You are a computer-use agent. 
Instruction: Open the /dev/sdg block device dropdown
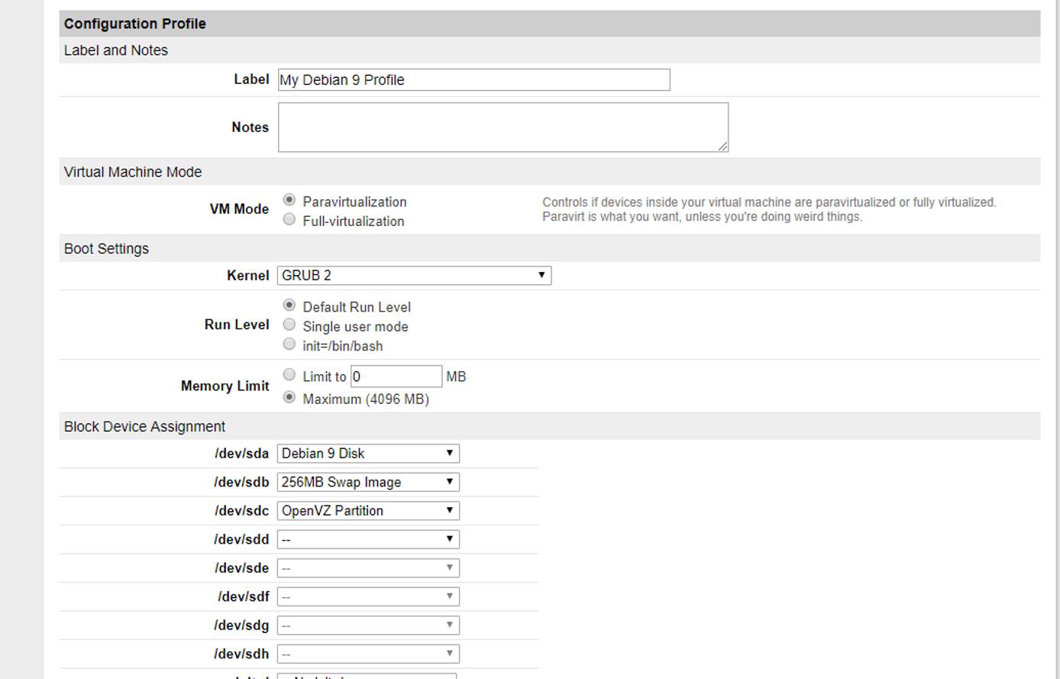[367, 625]
